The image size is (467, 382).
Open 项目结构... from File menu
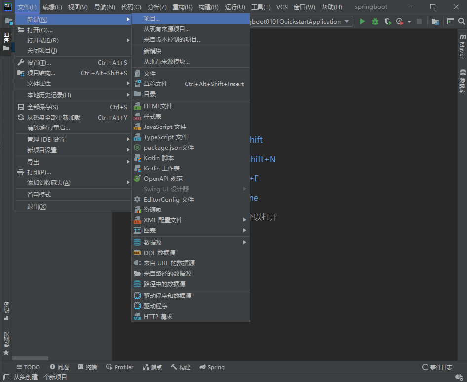pyautogui.click(x=73, y=73)
